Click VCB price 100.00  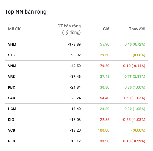pyautogui.click(x=104, y=130)
